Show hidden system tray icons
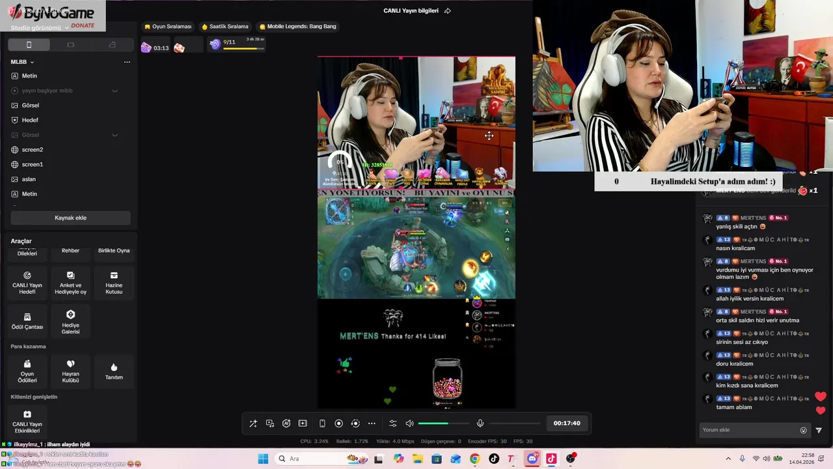Screen dimensions: 833x469 (x=728, y=459)
